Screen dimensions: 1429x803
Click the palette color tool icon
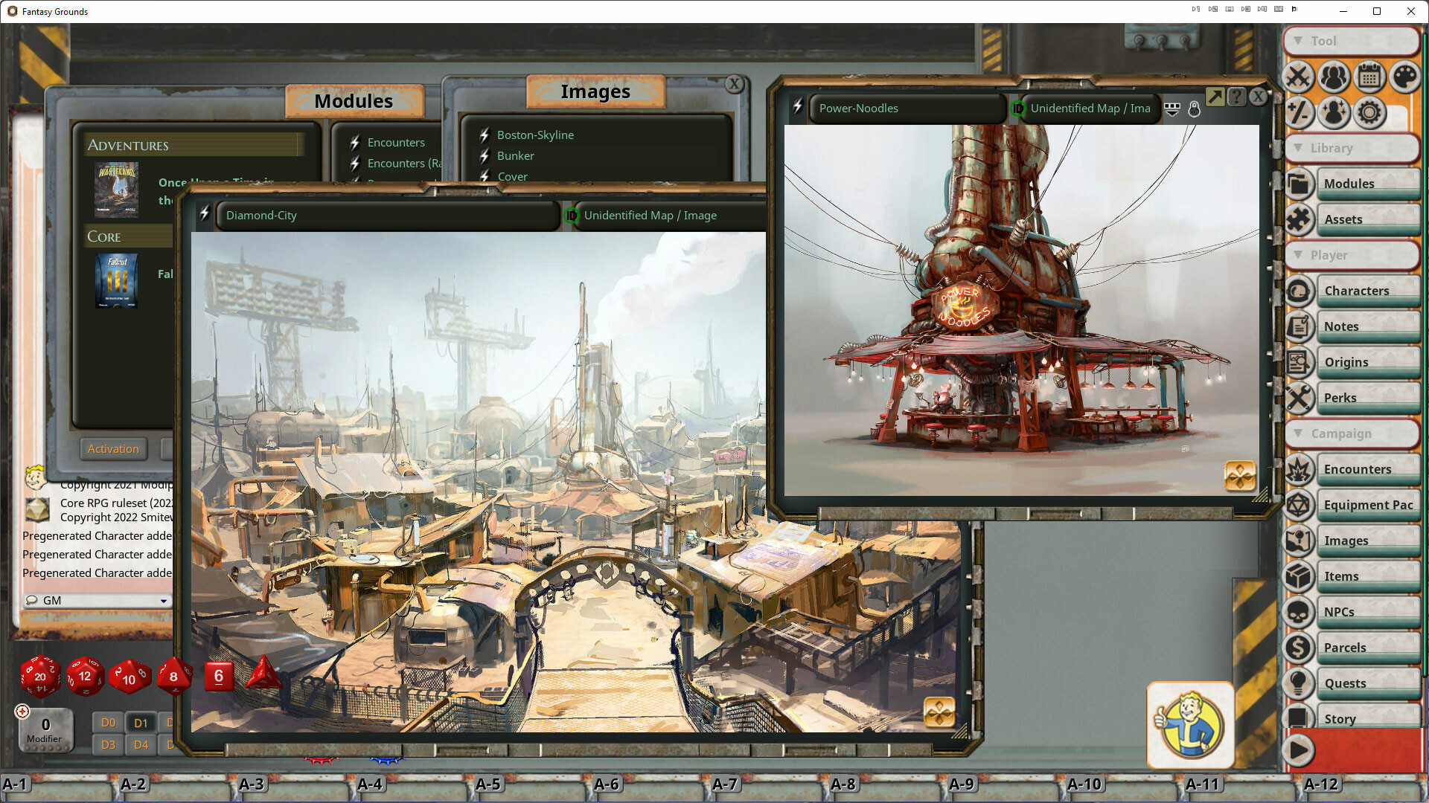pos(1405,77)
